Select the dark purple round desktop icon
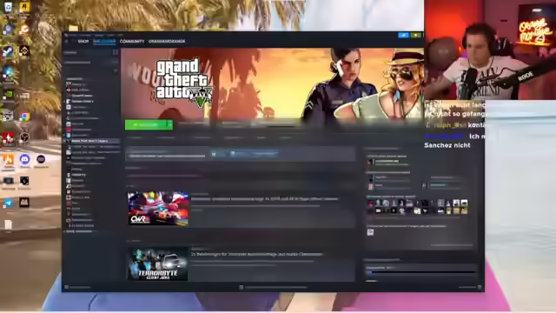556x313 pixels. pyautogui.click(x=41, y=159)
